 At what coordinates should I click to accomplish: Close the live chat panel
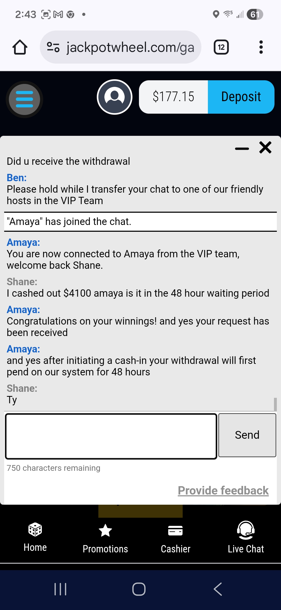click(265, 148)
